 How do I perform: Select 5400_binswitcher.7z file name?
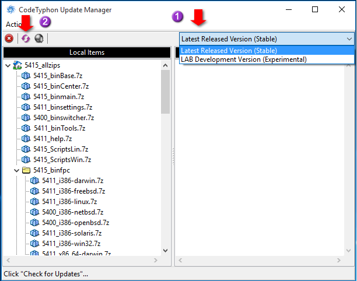point(64,118)
